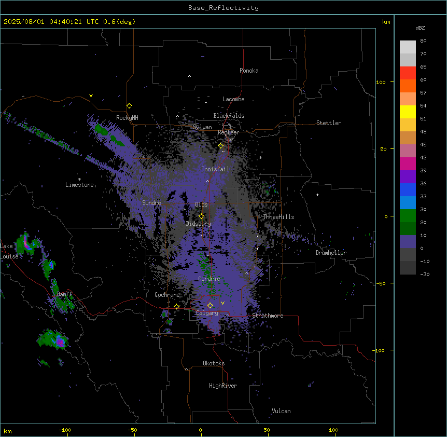
Task: Click the white caret marker southwest of Ponoka
Action: point(189,76)
